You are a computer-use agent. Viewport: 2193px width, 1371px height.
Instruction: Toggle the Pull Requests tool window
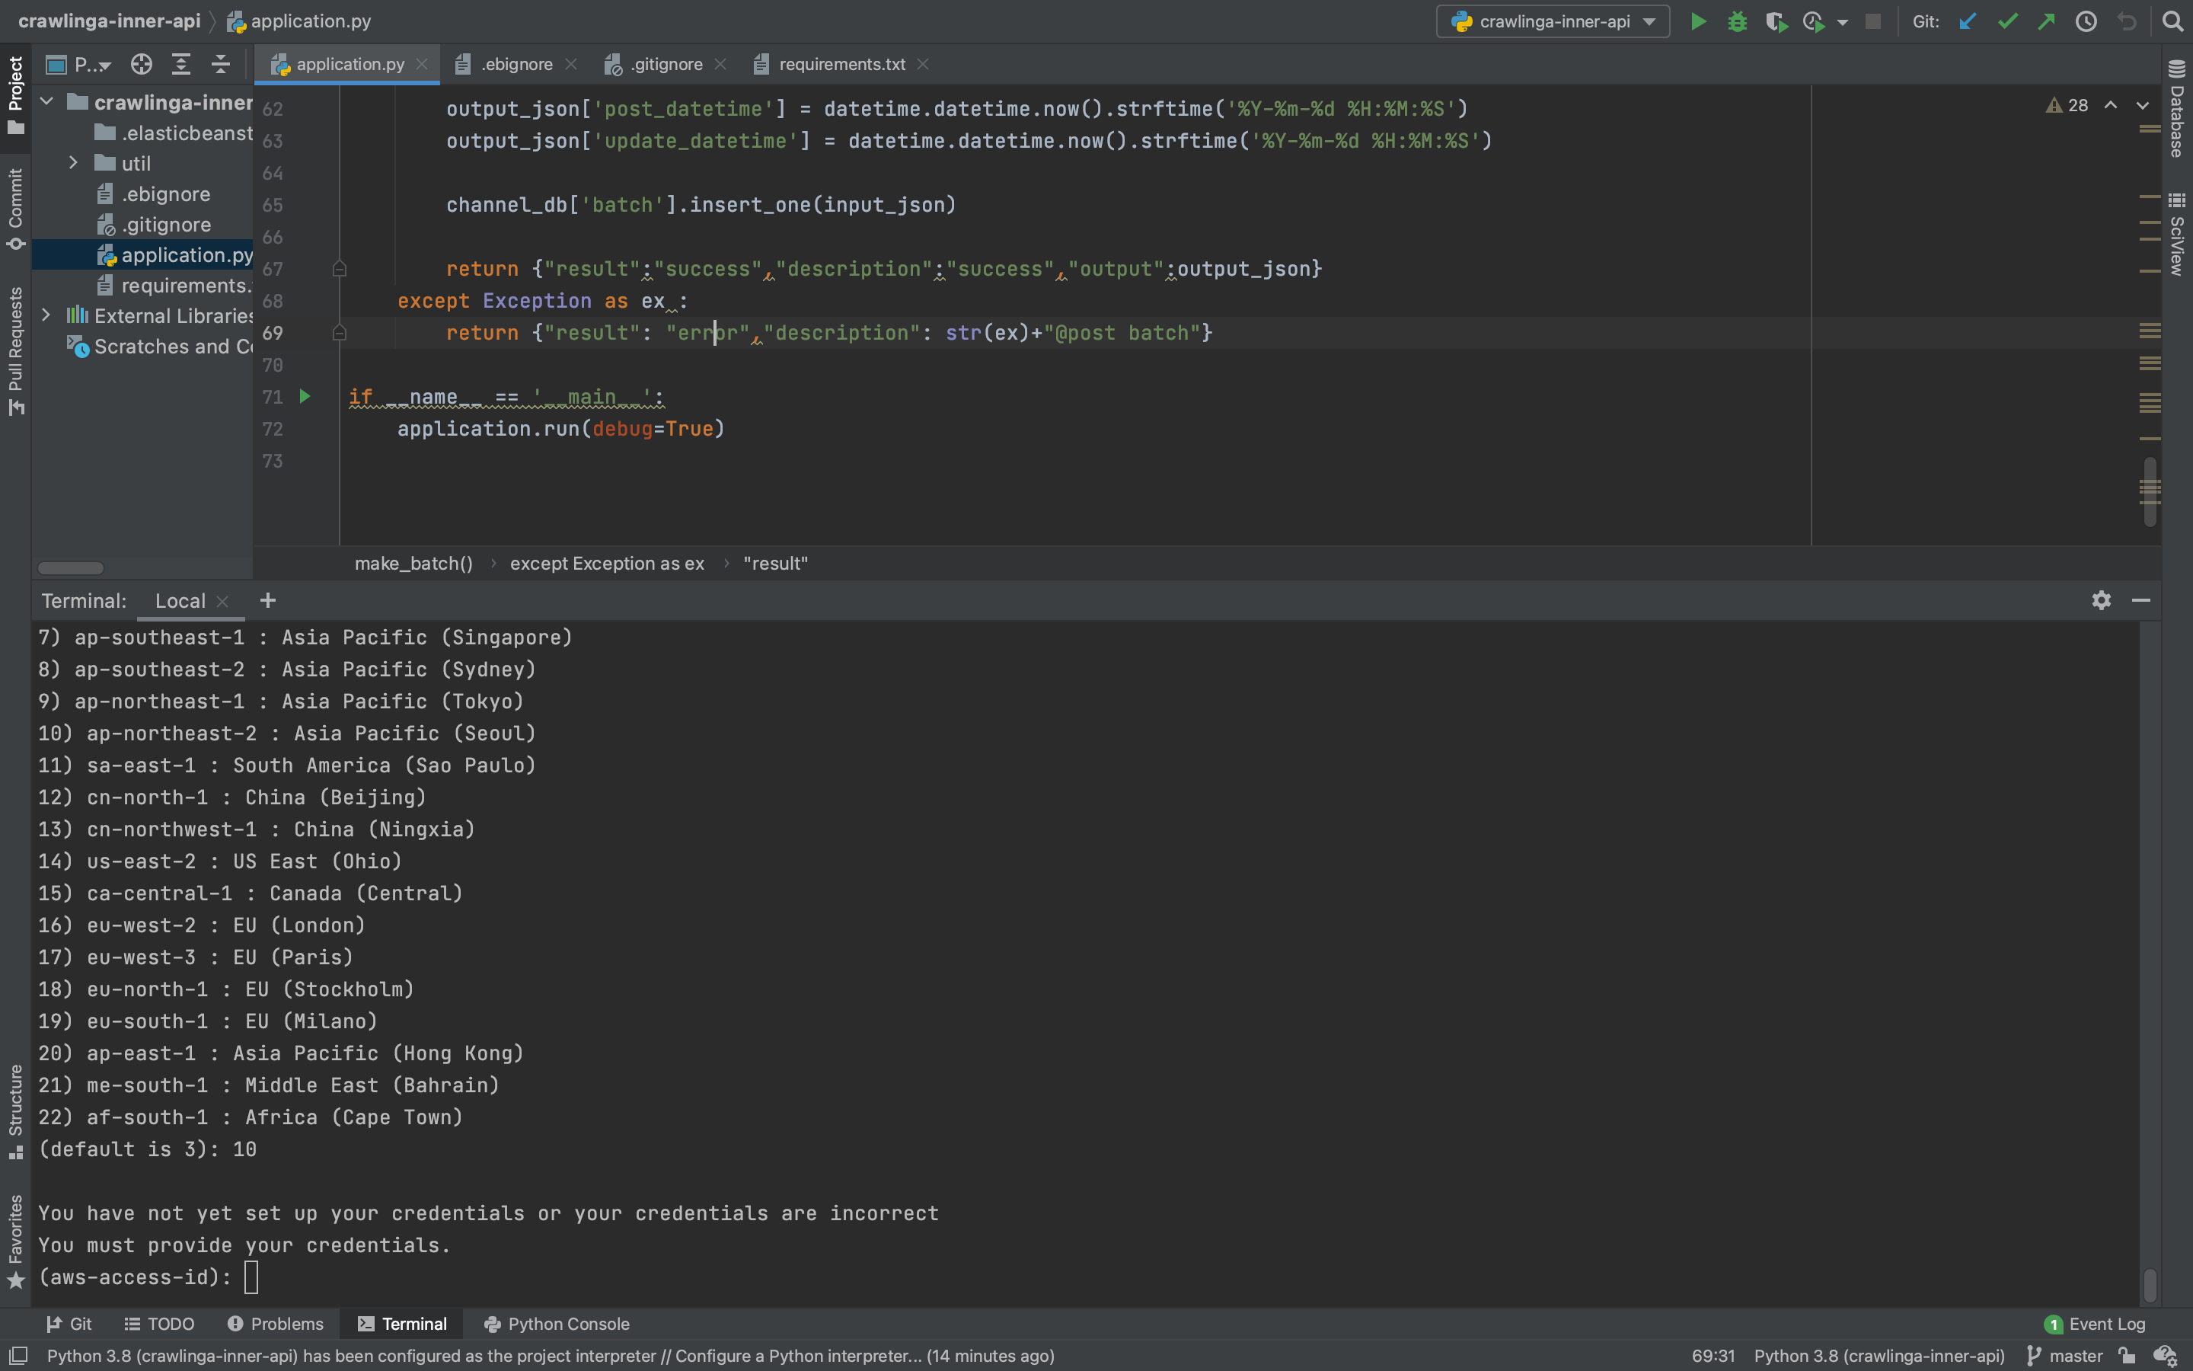pyautogui.click(x=15, y=352)
